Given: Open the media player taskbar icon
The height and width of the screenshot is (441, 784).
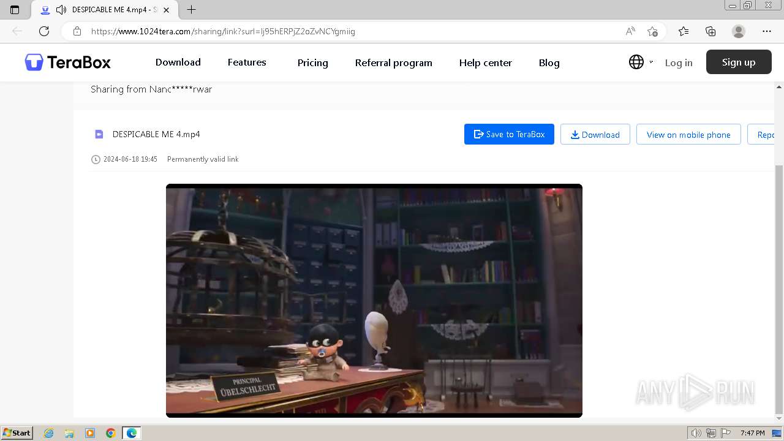Looking at the screenshot, I should point(90,433).
